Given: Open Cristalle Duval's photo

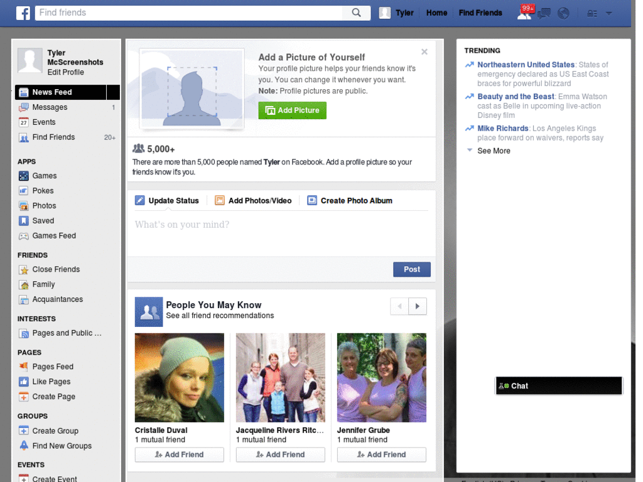Looking at the screenshot, I should click(x=180, y=378).
